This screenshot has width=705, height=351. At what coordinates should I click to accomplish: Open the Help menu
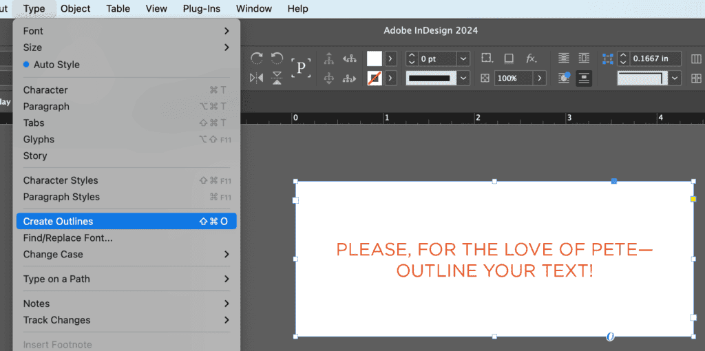point(297,8)
